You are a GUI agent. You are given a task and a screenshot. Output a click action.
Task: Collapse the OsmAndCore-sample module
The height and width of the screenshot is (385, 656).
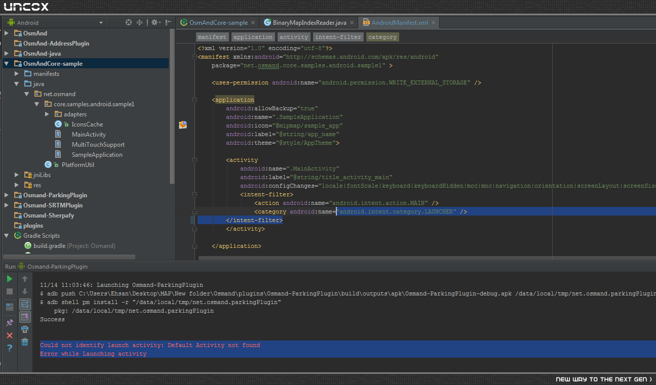7,64
